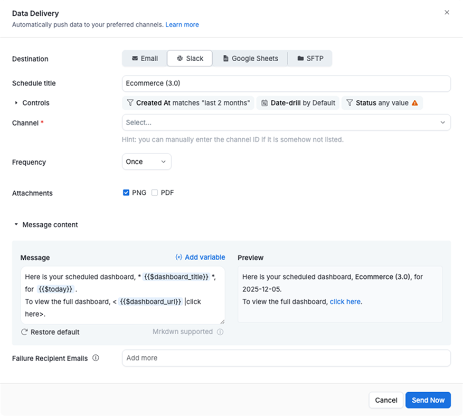Screen dimensions: 463x416
Task: Click the Mrkdwn supported info icon
Action: point(221,332)
